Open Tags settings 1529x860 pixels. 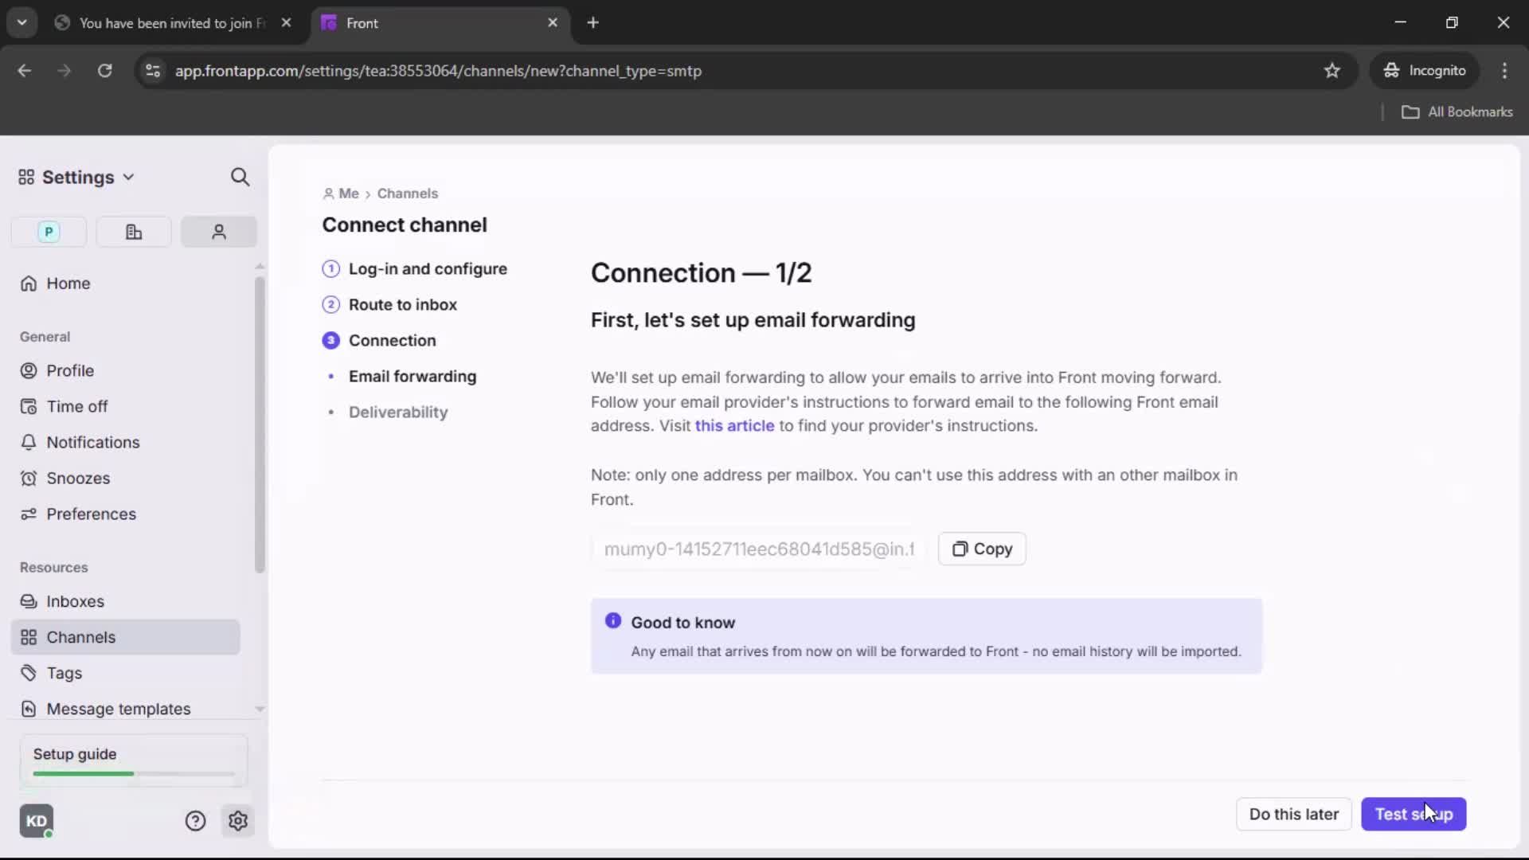[64, 673]
